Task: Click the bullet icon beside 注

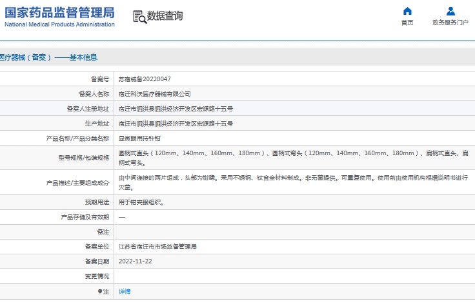Action: [x=99, y=292]
